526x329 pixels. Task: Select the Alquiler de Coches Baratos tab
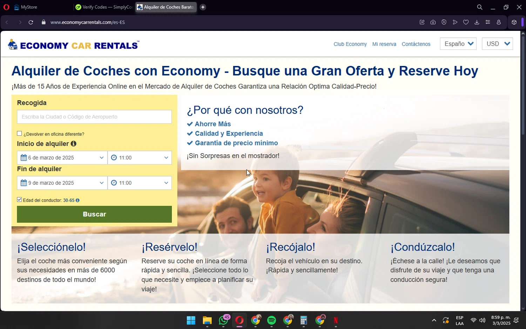tap(166, 7)
